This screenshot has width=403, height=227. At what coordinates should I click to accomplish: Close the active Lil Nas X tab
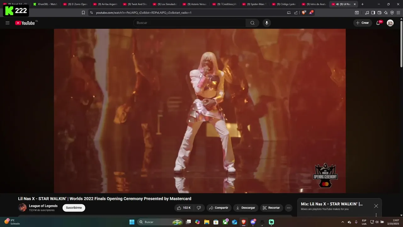(x=355, y=4)
